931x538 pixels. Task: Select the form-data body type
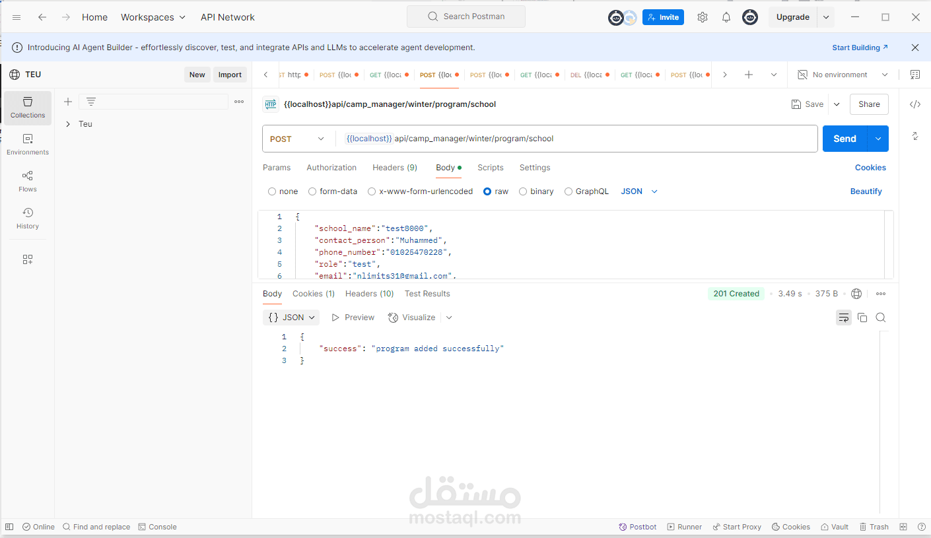312,191
